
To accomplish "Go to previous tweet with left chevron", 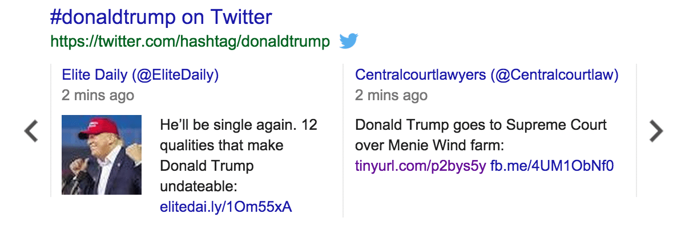I will [x=31, y=131].
